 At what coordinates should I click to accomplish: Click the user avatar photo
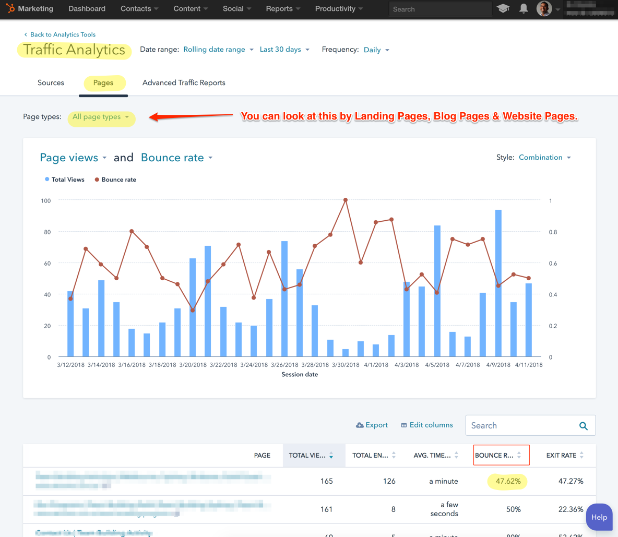click(543, 9)
